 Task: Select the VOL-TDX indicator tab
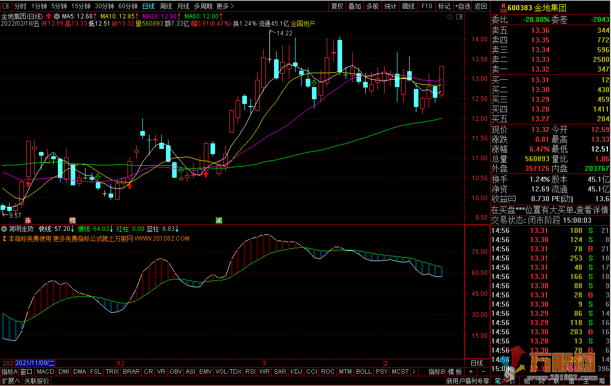tap(228, 372)
